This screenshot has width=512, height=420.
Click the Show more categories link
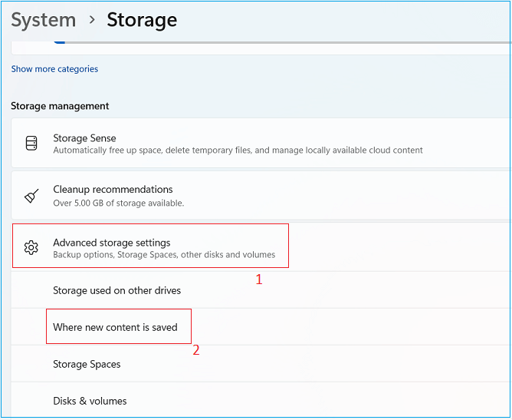click(x=54, y=69)
